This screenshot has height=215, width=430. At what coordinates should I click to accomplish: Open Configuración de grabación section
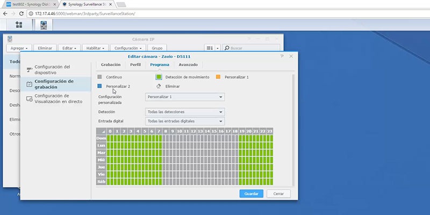(x=56, y=84)
